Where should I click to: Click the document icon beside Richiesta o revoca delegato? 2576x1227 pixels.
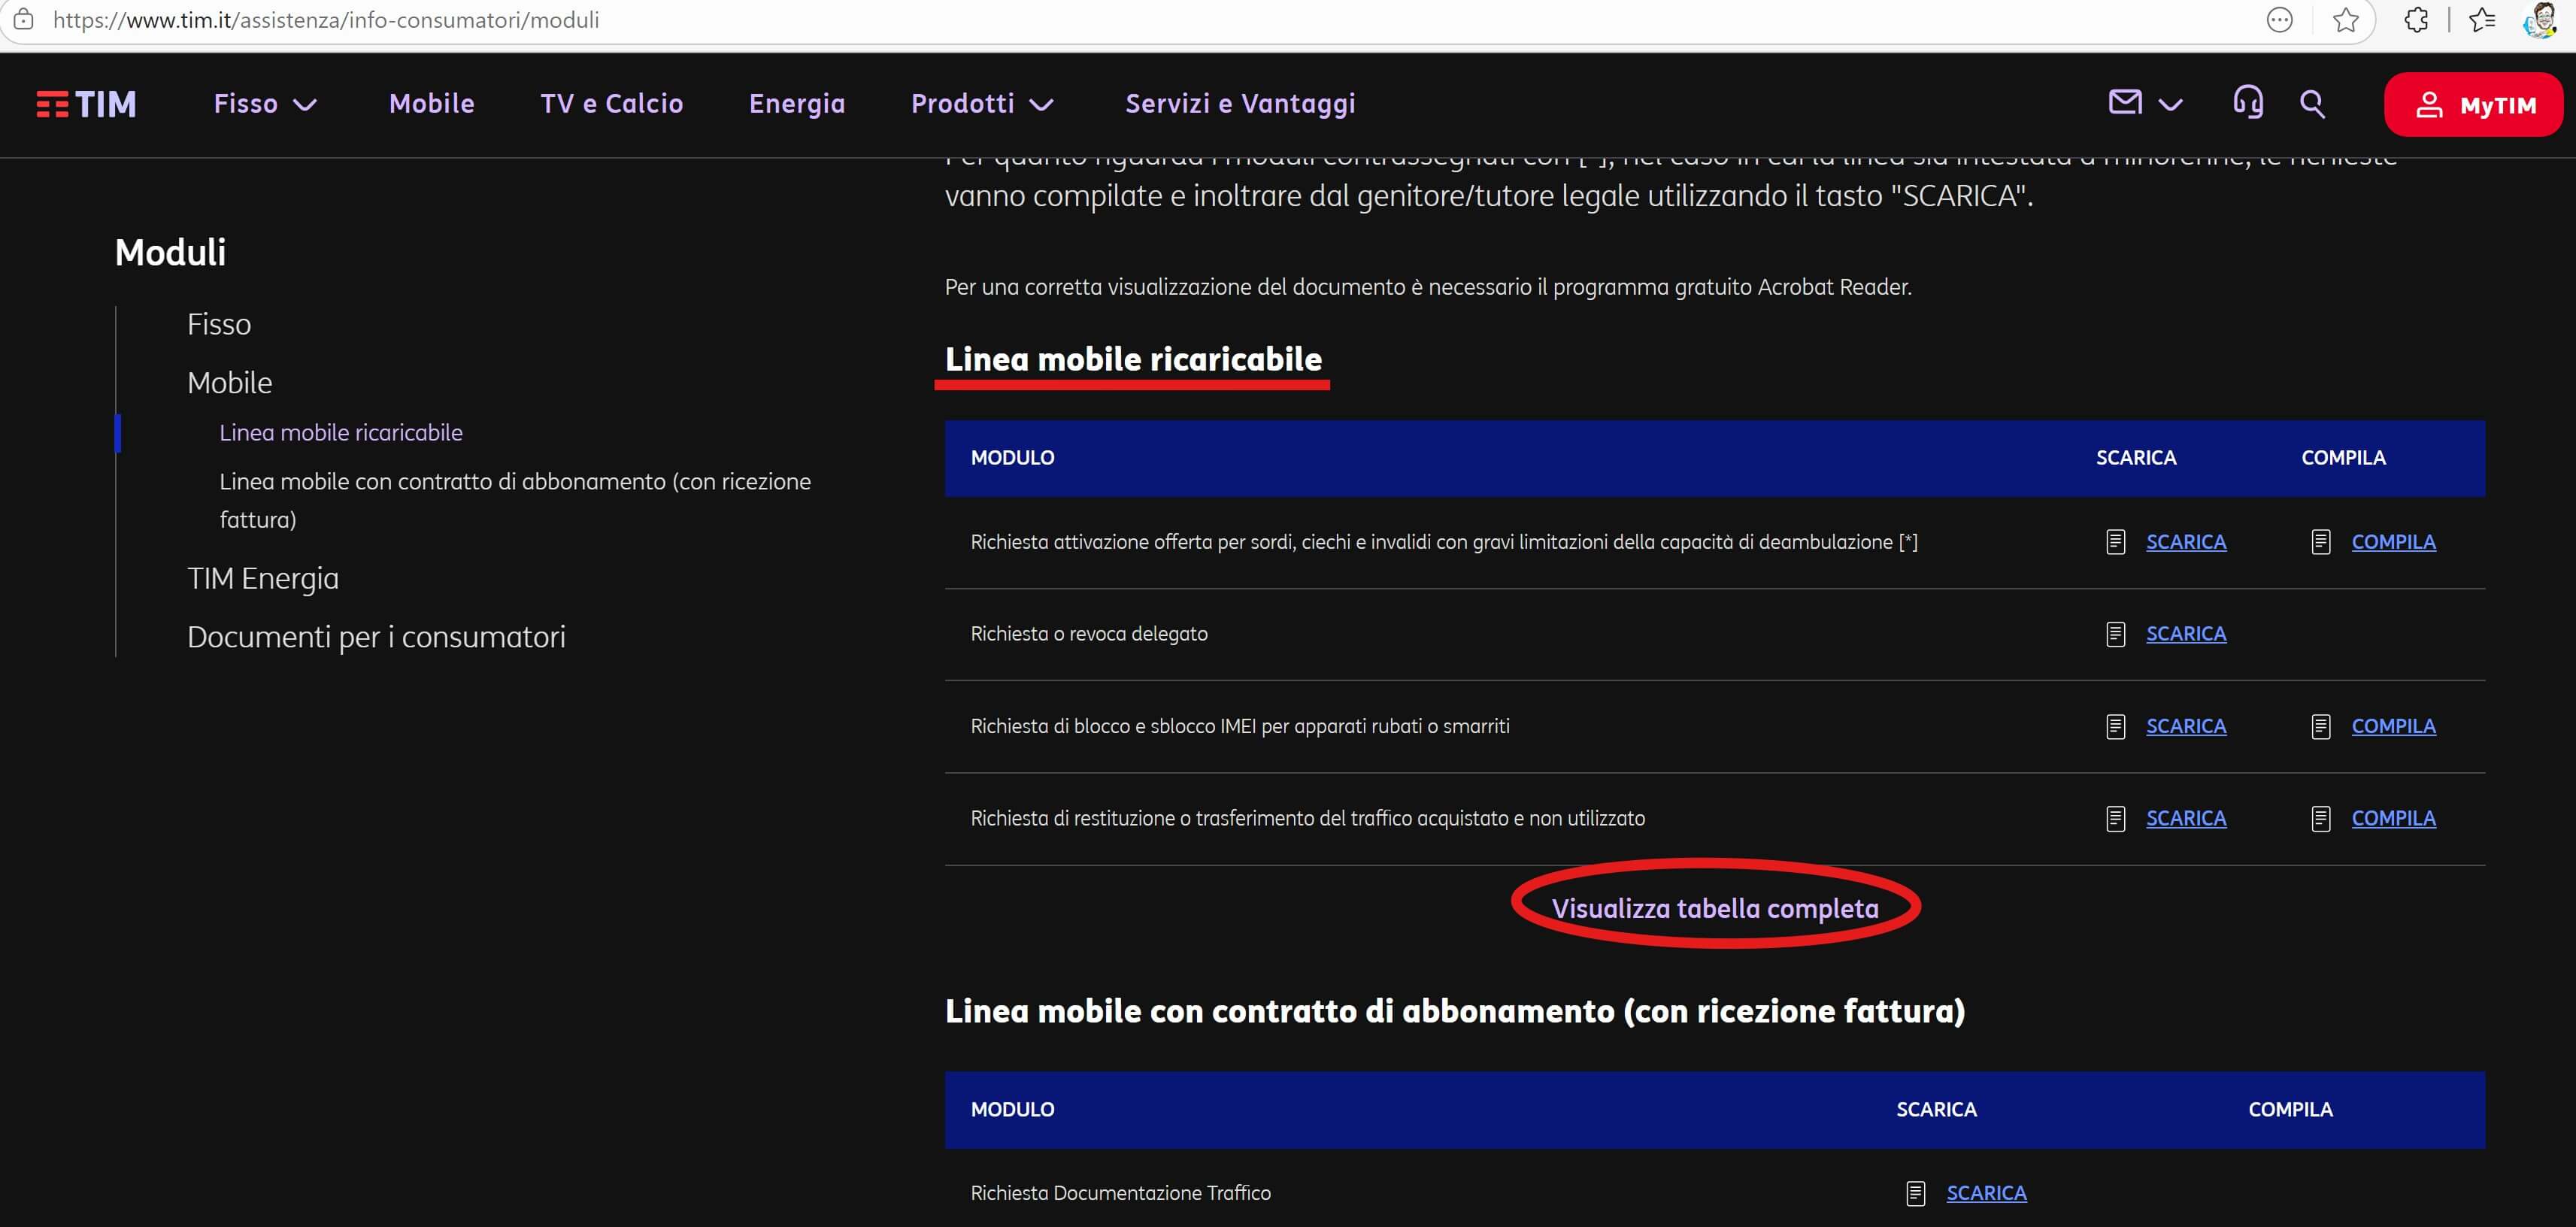point(2115,634)
